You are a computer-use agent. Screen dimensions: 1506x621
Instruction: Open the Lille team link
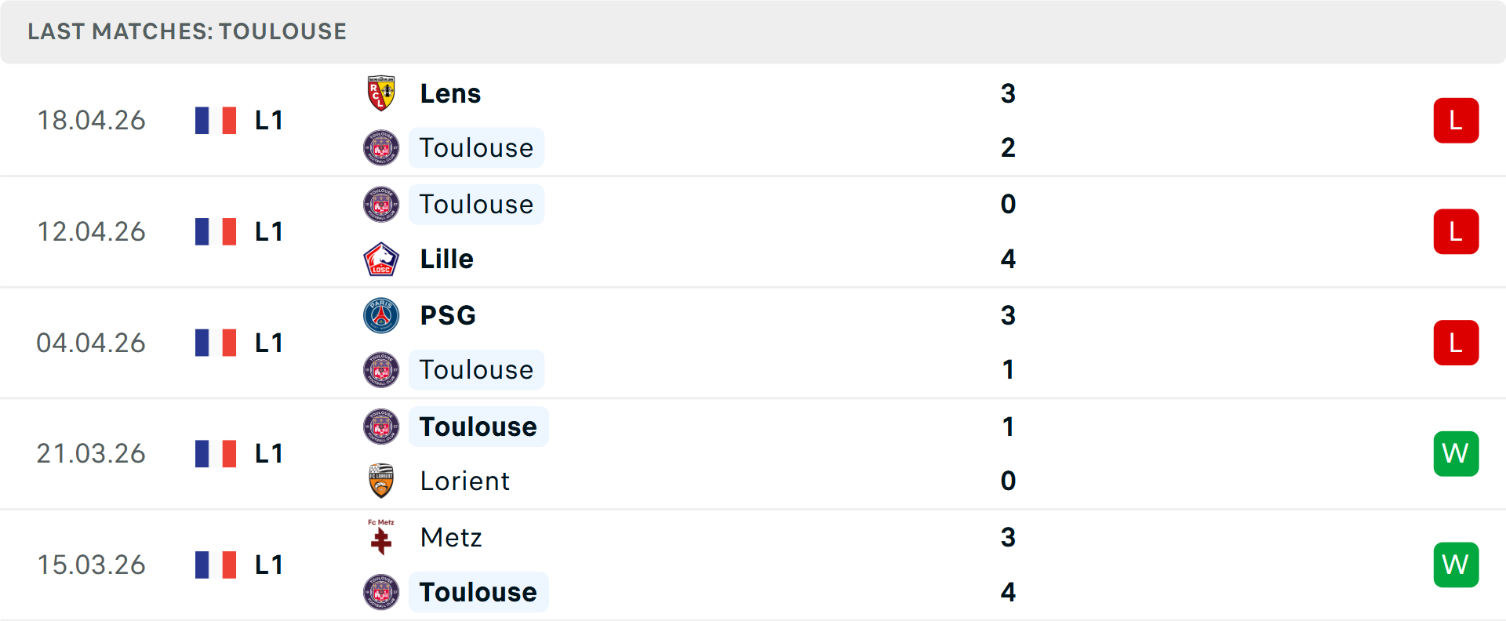click(446, 259)
